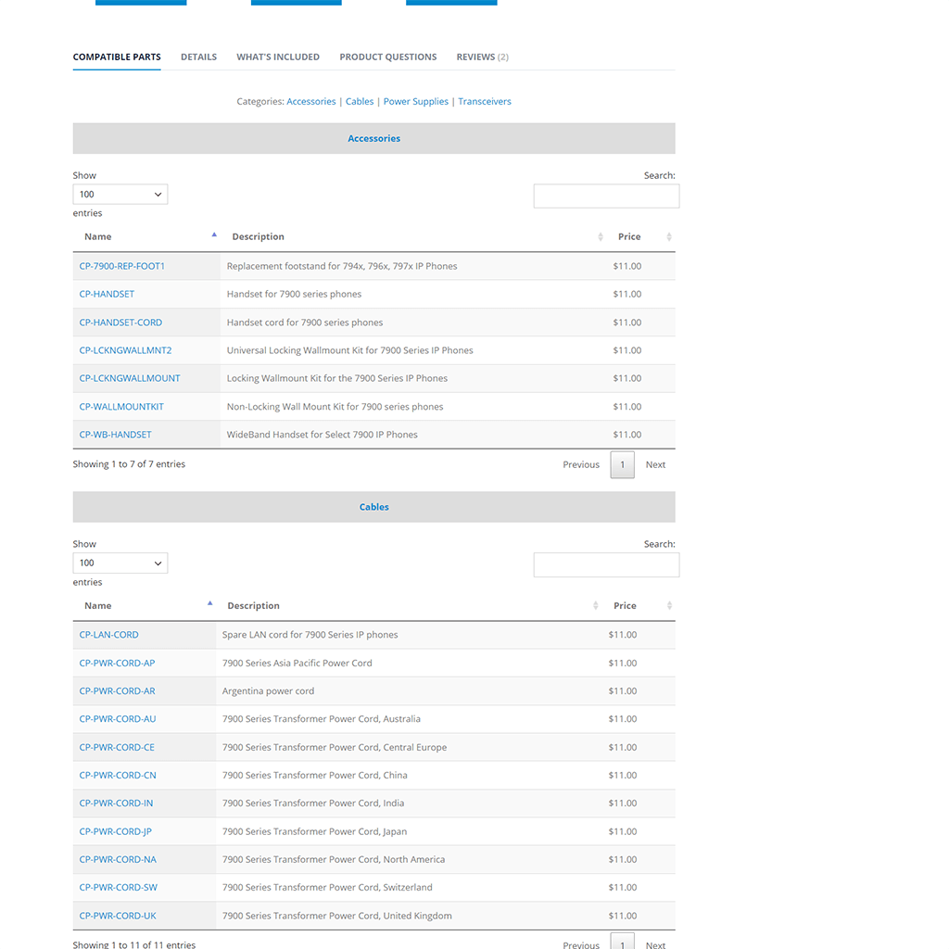The height and width of the screenshot is (949, 949).
Task: Click the Power Supplies category link
Action: coord(415,101)
